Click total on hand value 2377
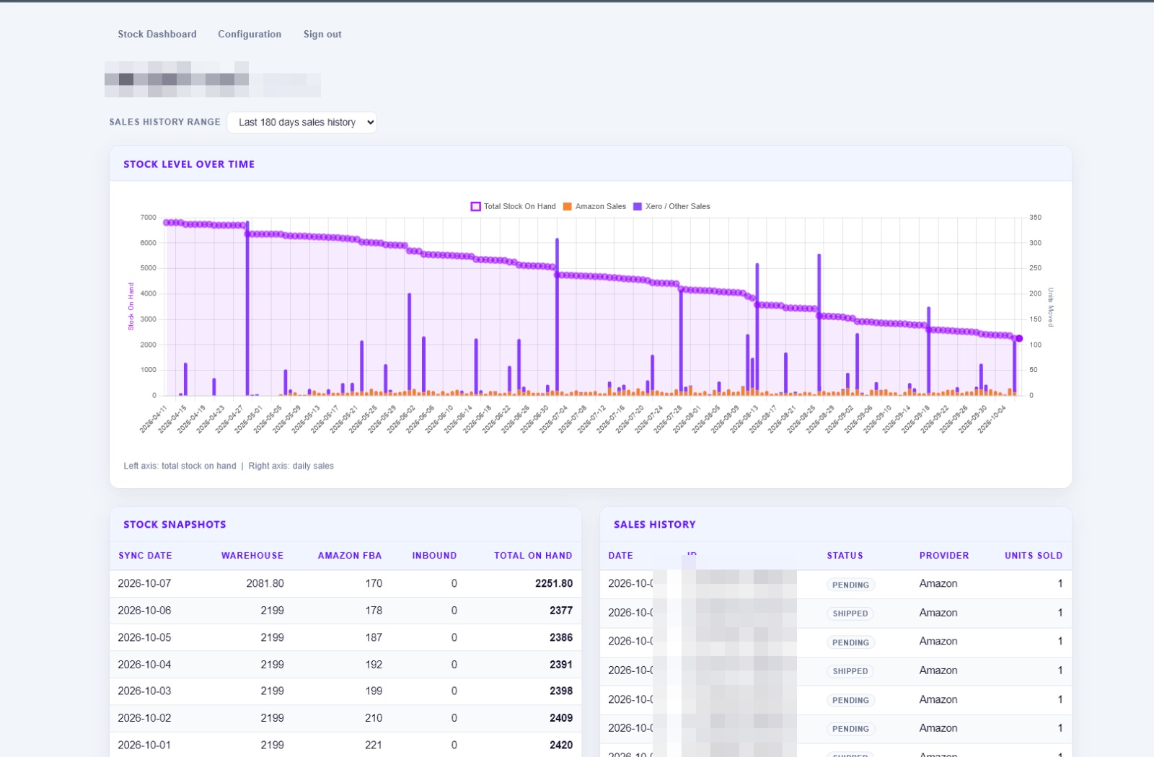The height and width of the screenshot is (757, 1154). click(561, 611)
